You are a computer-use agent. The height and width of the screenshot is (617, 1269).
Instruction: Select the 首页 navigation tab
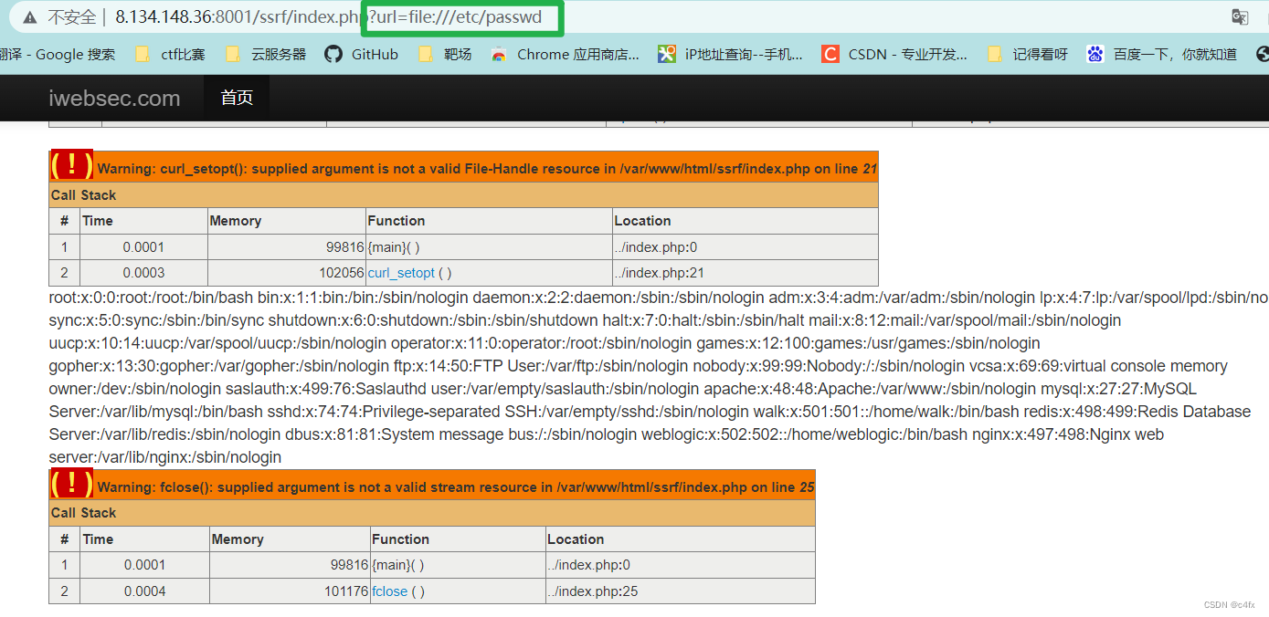237,98
